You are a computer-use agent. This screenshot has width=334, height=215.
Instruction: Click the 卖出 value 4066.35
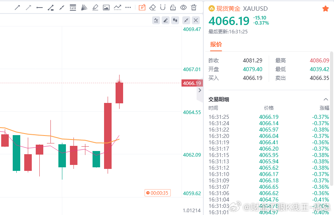[x=319, y=78]
